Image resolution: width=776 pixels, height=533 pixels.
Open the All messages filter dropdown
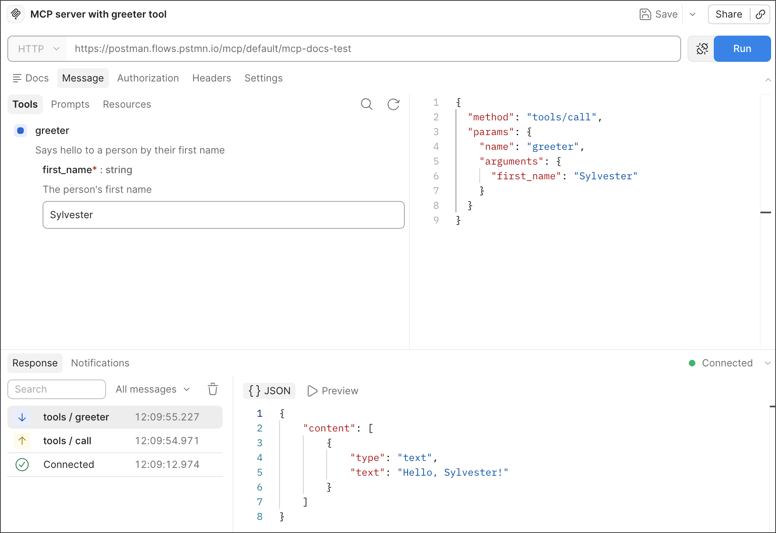click(x=153, y=389)
